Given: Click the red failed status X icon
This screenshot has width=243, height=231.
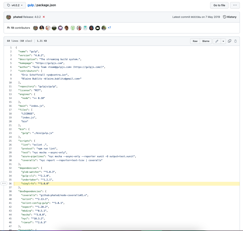Looking at the screenshot, I should (x=44, y=17).
